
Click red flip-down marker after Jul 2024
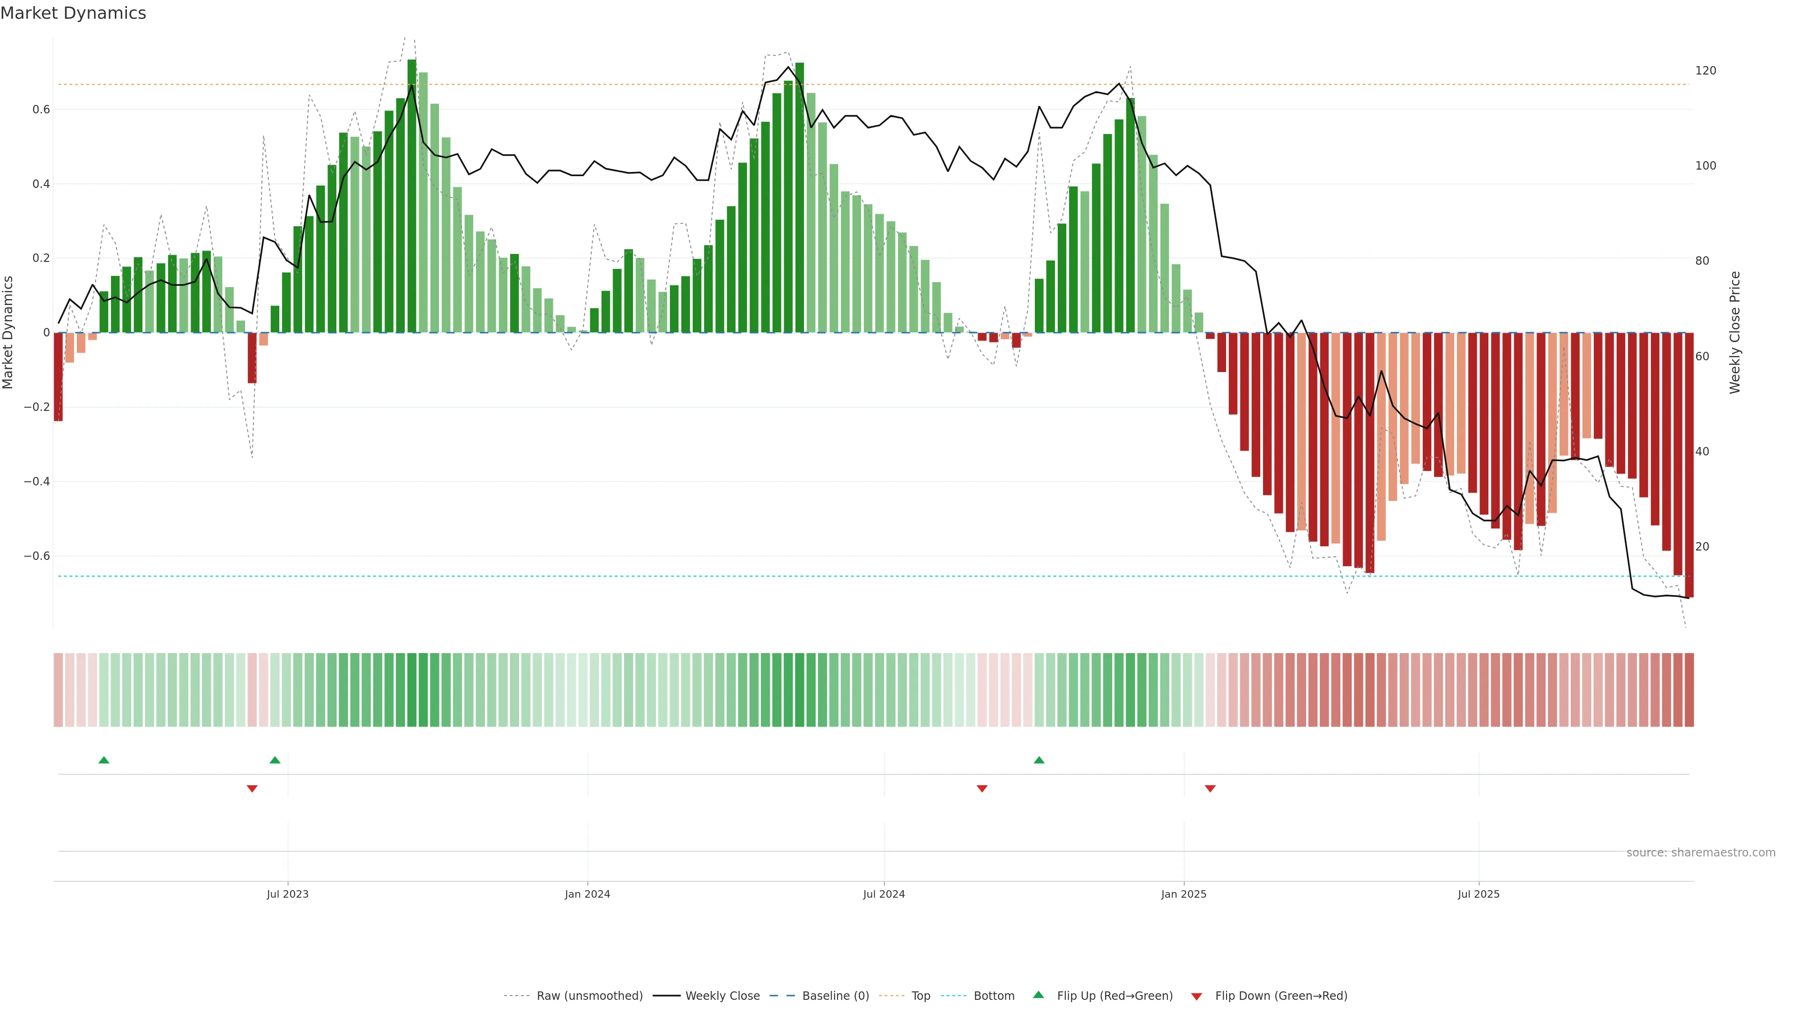(x=982, y=789)
